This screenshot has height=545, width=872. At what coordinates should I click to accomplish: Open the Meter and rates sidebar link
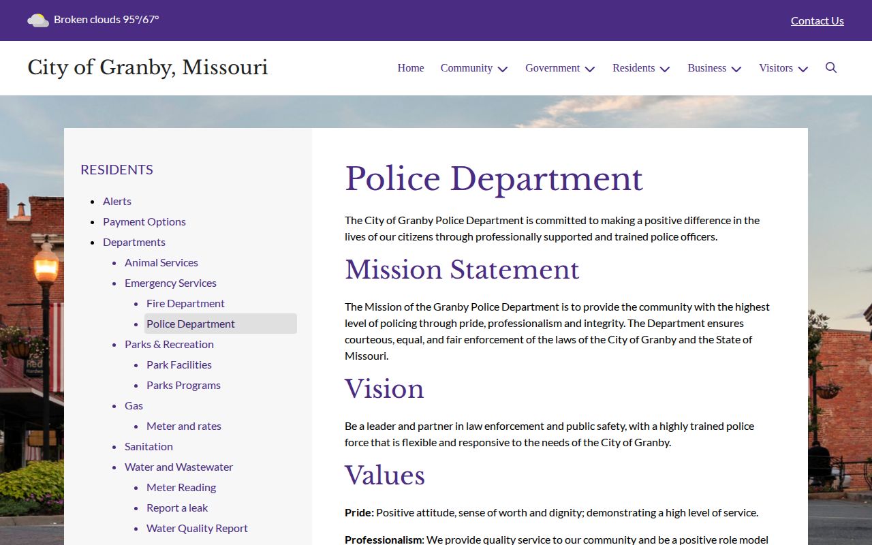[184, 426]
